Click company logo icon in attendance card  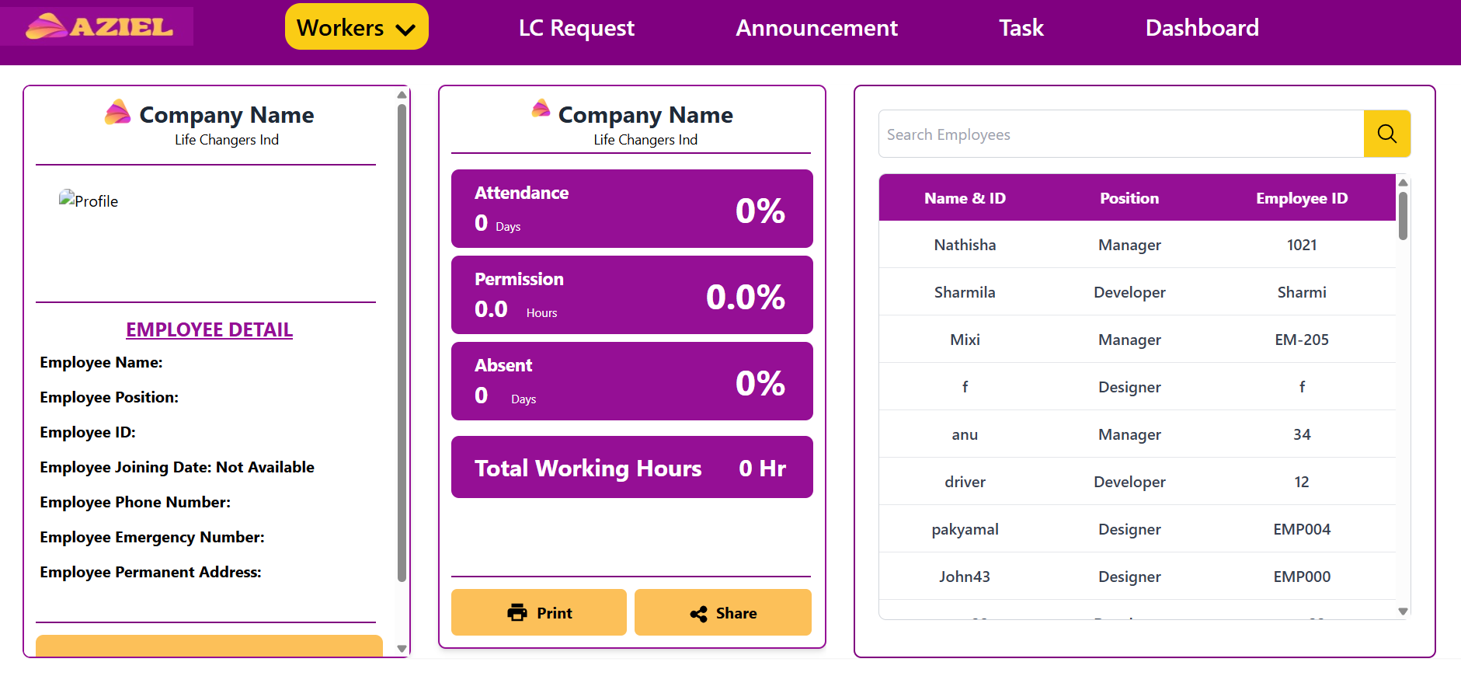pos(541,108)
